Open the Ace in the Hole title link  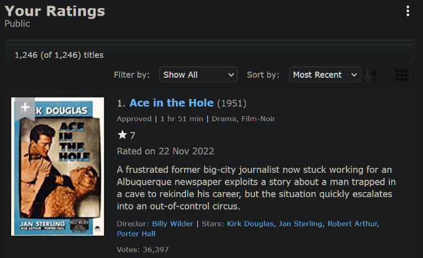171,103
